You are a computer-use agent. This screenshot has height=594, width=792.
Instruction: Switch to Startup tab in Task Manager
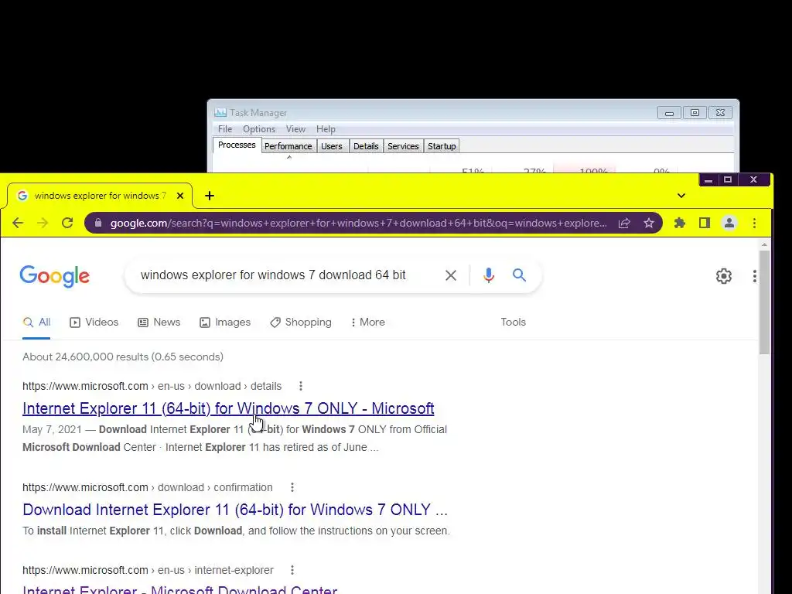click(x=442, y=146)
